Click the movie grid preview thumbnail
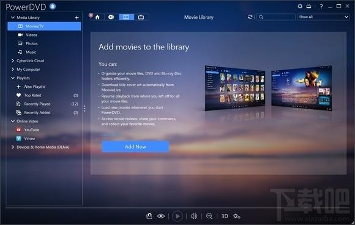Image resolution: width=355 pixels, height=225 pixels. click(x=235, y=88)
